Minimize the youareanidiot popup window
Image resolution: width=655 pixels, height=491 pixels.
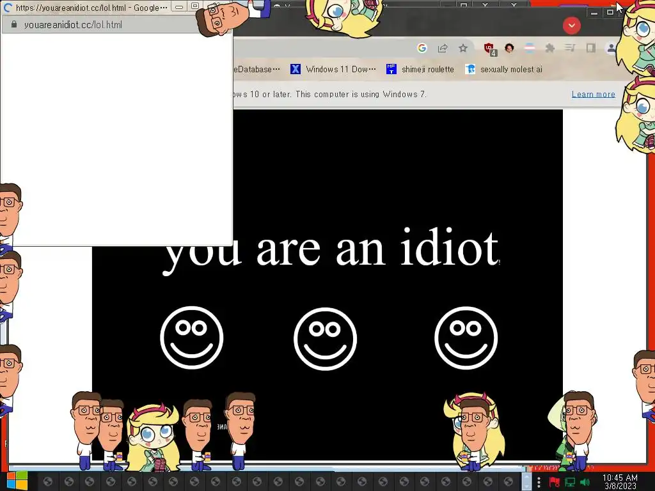[179, 6]
